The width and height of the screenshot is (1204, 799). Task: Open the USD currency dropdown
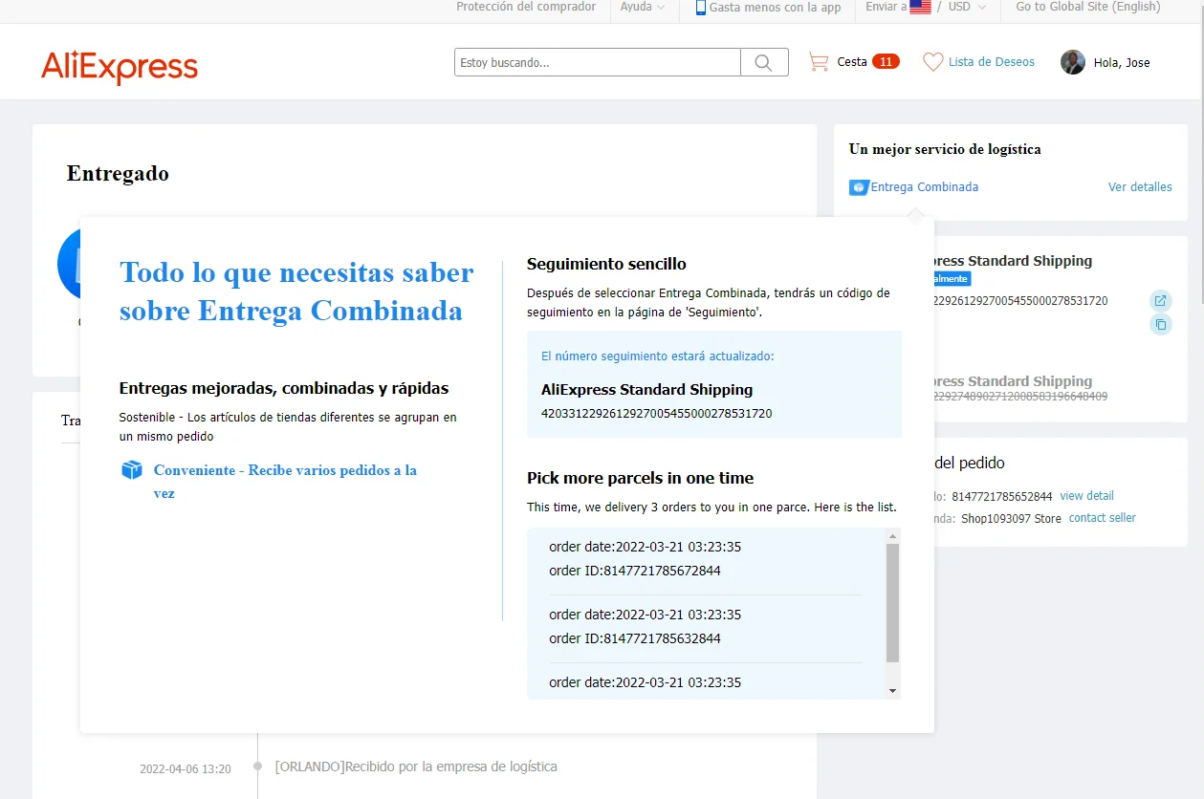tap(967, 7)
